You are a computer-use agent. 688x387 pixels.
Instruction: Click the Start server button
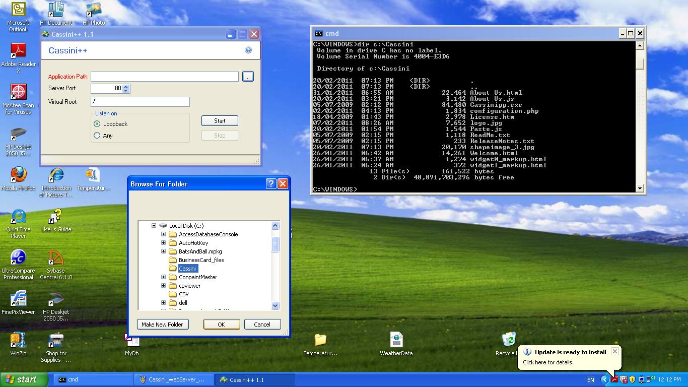220,121
